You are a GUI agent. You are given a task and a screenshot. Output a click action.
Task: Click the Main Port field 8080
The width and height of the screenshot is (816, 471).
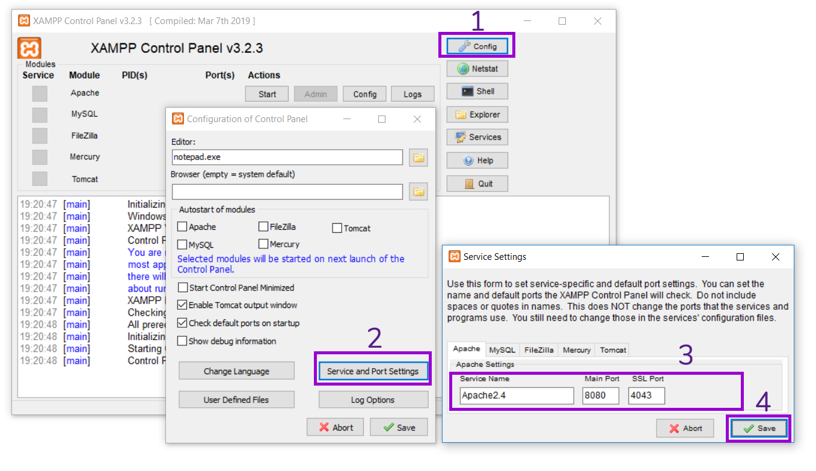coord(601,396)
